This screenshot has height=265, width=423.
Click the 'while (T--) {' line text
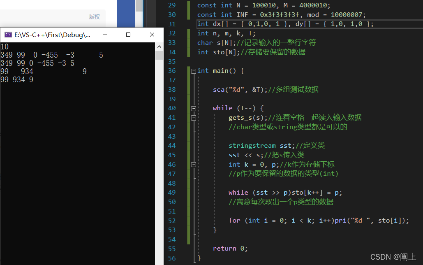tap(238, 108)
